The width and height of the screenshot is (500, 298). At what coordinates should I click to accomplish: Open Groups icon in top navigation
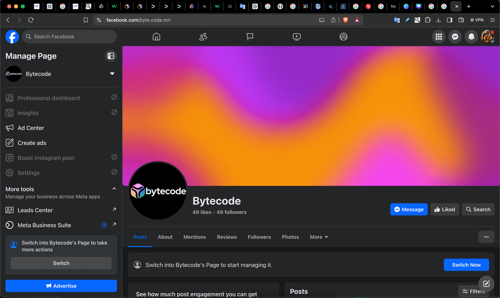point(344,37)
